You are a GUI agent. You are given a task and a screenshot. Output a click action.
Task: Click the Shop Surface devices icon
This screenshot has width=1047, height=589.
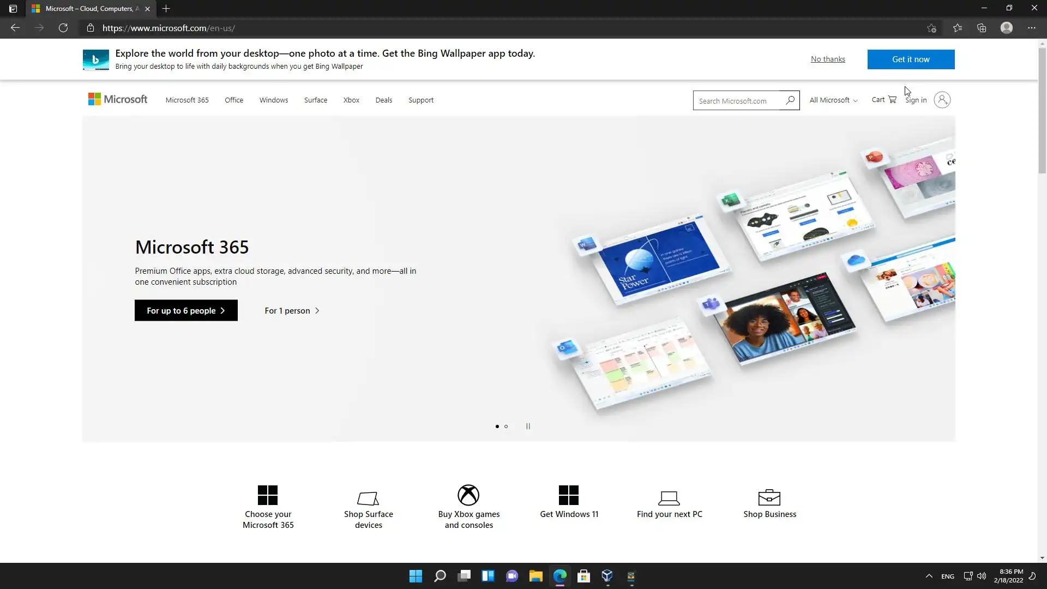pos(368,497)
